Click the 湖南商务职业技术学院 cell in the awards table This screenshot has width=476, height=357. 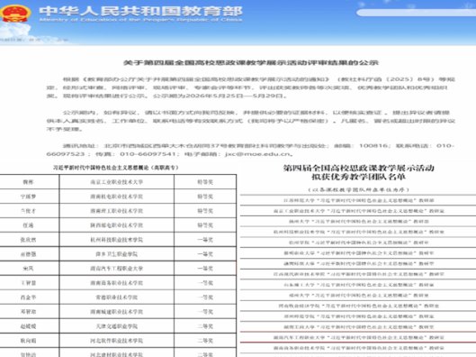[117, 283]
